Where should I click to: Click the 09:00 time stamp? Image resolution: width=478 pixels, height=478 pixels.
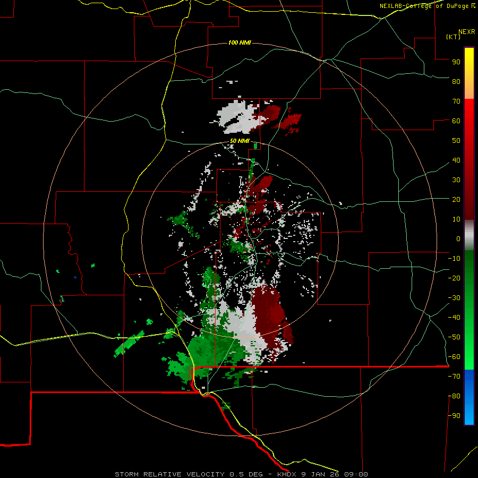coord(356,474)
